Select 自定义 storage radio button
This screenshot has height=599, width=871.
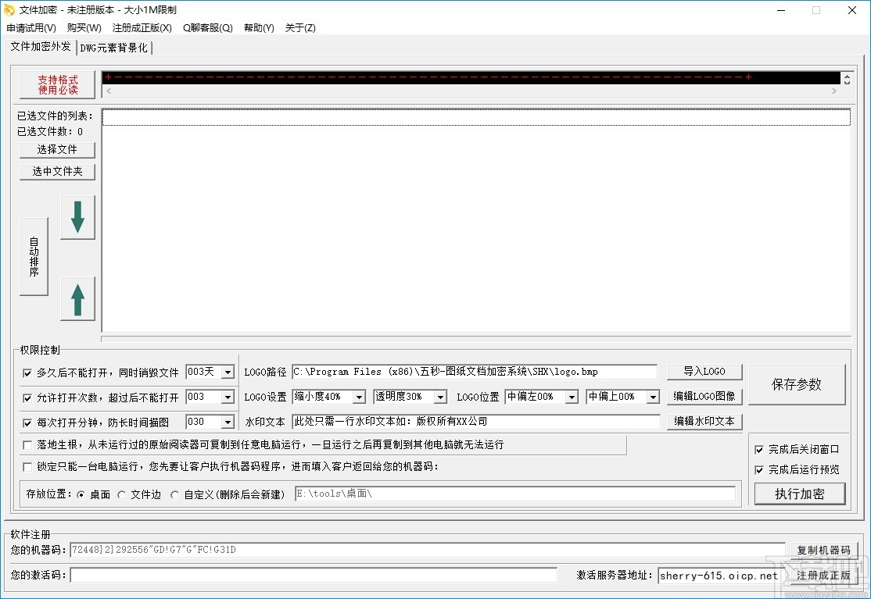coord(175,494)
